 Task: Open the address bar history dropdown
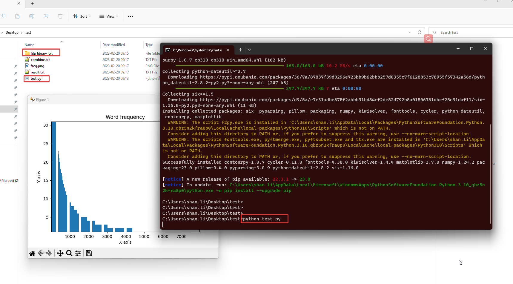(409, 32)
